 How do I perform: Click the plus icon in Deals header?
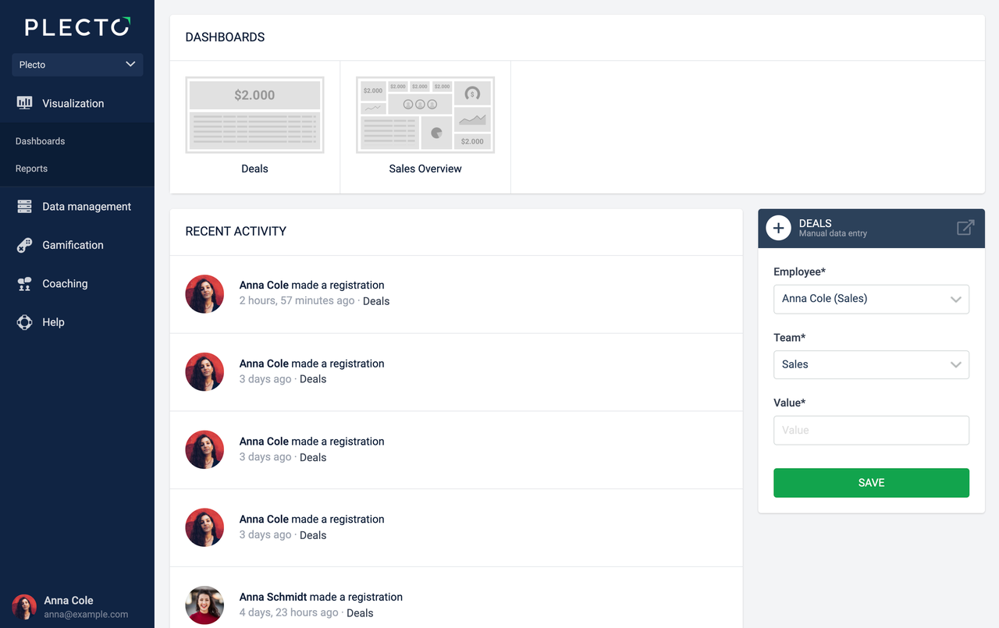[x=778, y=228]
